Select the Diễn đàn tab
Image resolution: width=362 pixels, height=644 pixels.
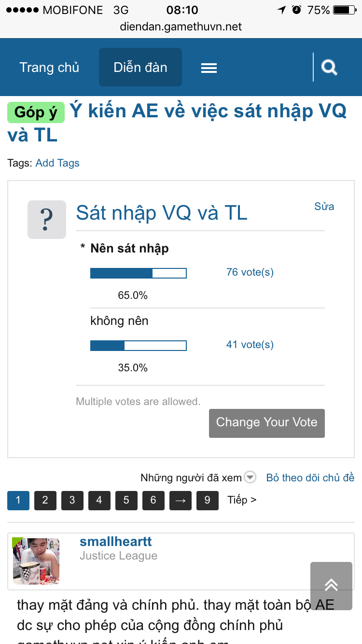(x=140, y=67)
